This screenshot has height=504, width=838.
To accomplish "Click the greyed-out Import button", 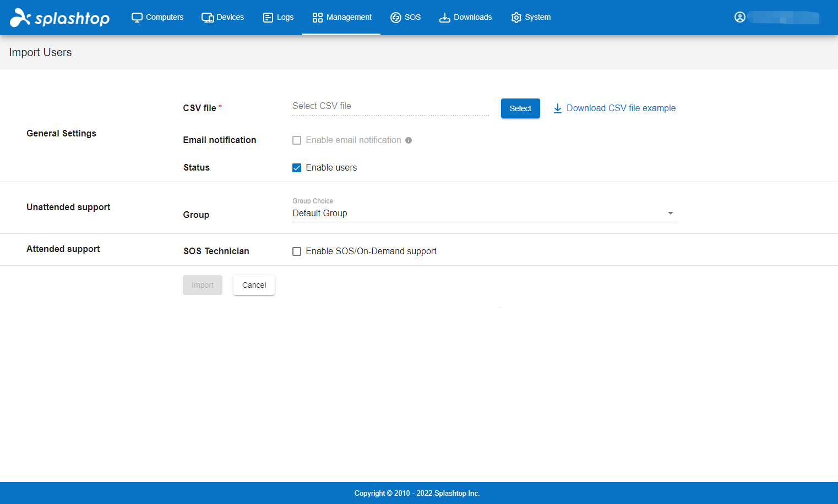I will click(202, 285).
